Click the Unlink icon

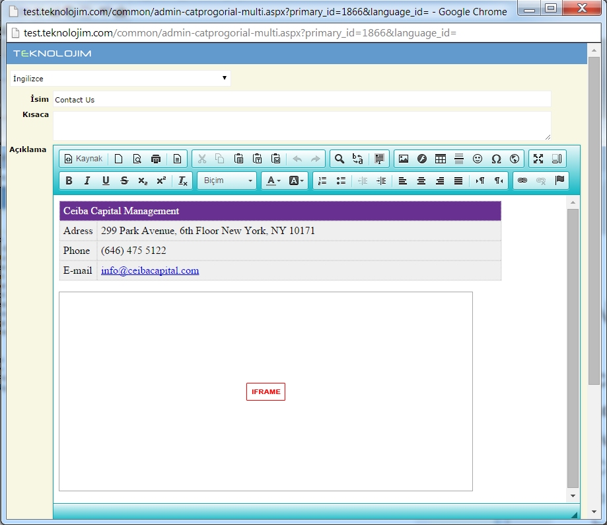coord(541,181)
